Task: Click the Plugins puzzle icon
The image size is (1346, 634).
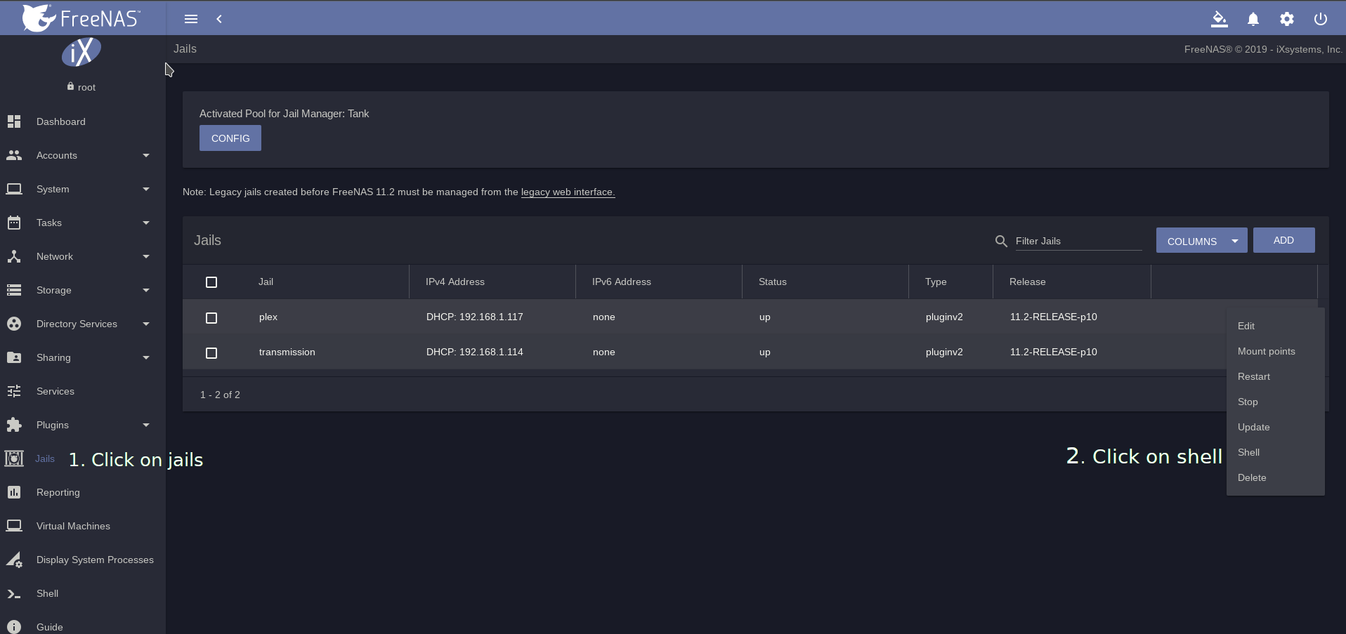Action: pos(14,425)
